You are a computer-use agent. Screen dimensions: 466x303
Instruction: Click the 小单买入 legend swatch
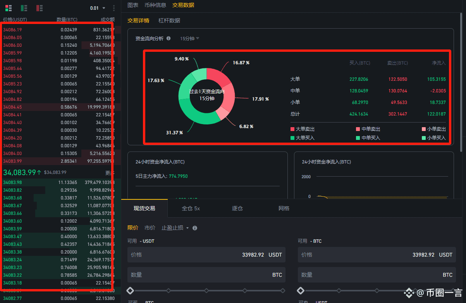(424, 138)
